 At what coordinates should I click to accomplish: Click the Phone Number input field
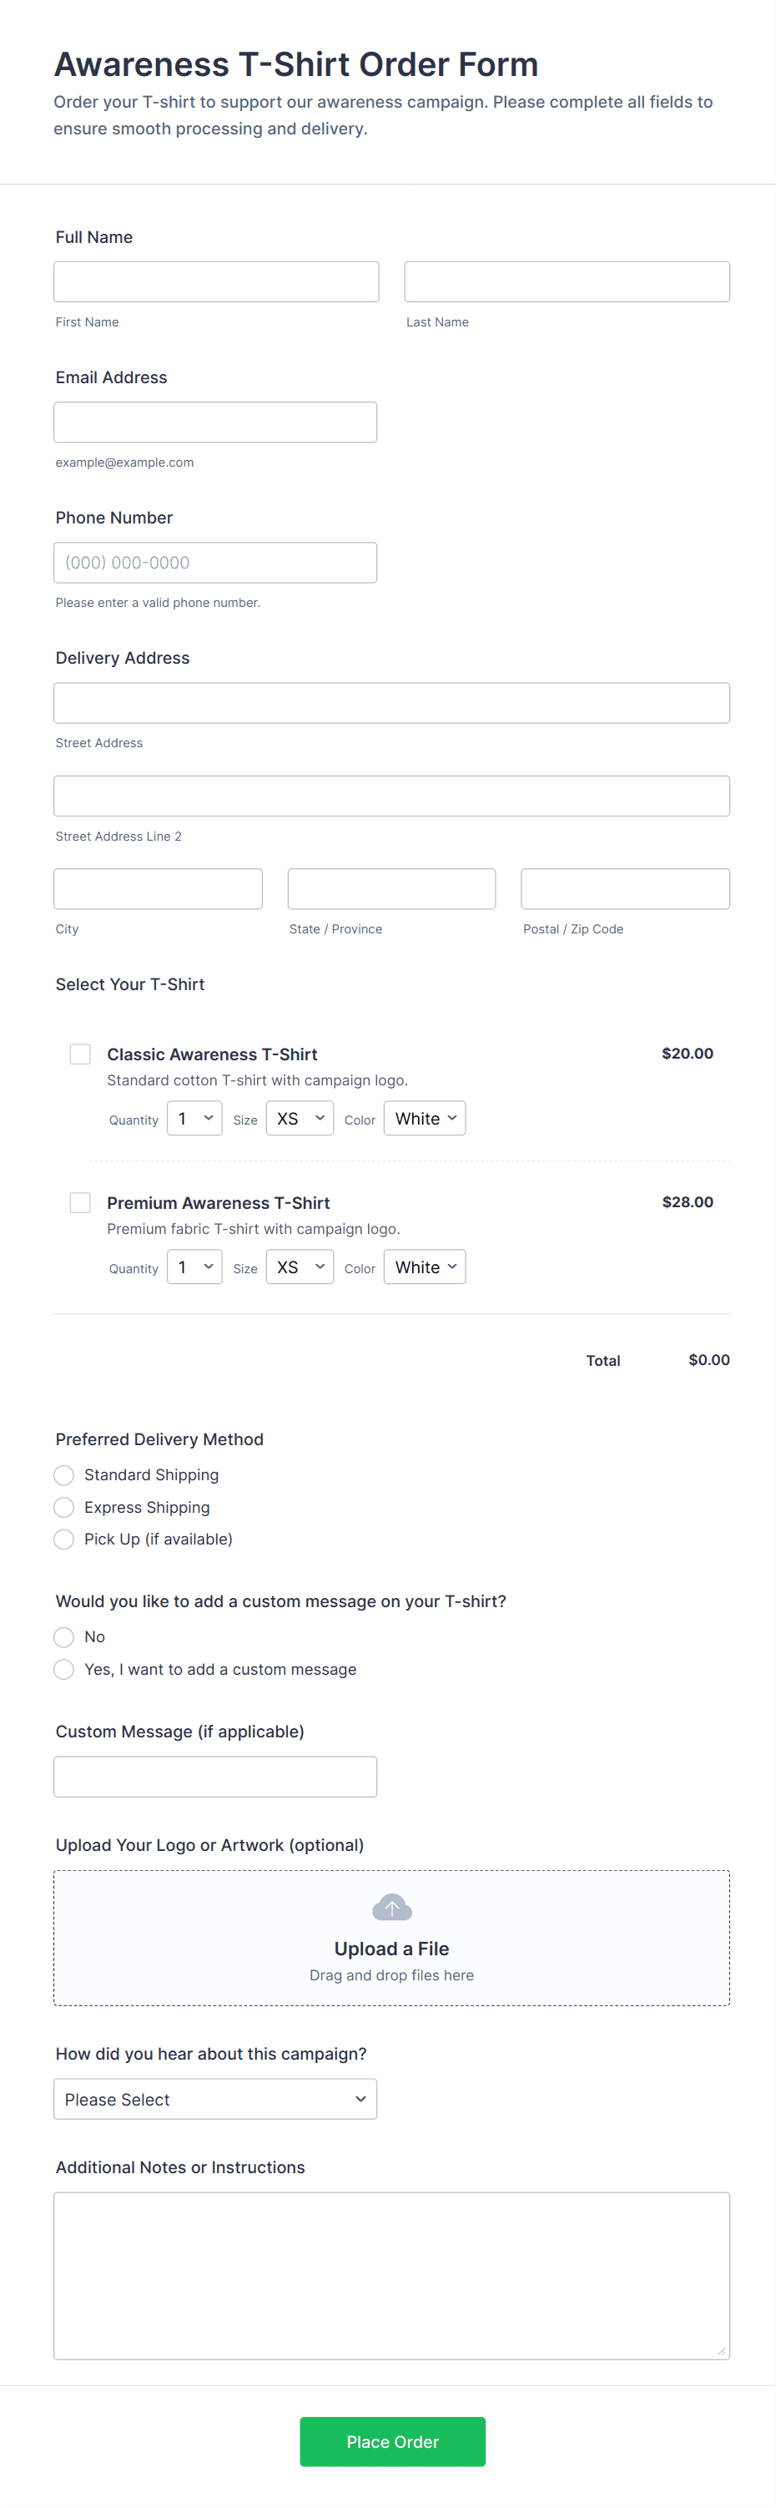[x=215, y=563]
